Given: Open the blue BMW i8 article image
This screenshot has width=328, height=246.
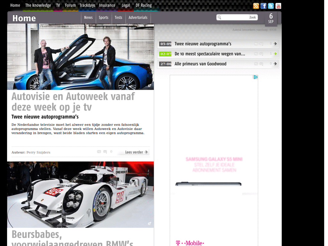Looking at the screenshot, I should coord(80,57).
